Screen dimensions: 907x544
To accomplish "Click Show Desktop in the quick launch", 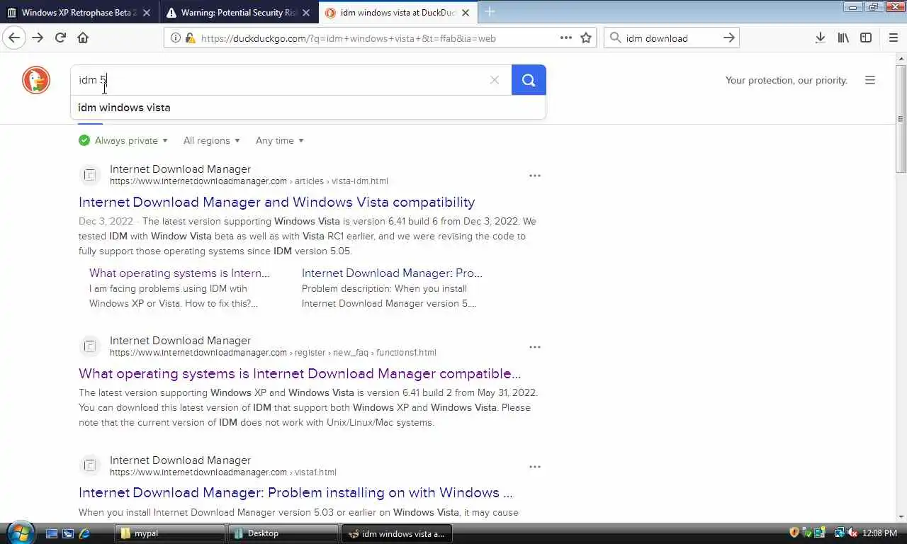I will [52, 533].
